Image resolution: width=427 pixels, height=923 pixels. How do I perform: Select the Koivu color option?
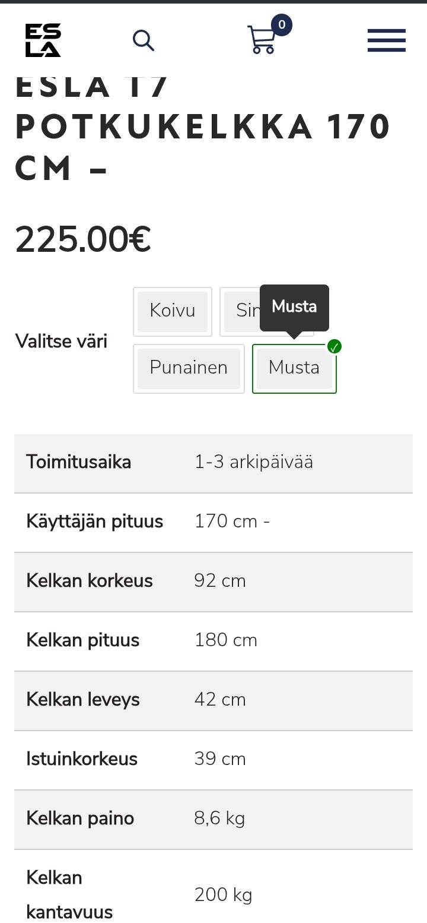(172, 311)
